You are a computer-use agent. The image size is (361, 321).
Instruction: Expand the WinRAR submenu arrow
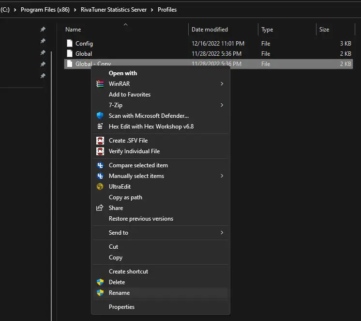(x=222, y=83)
